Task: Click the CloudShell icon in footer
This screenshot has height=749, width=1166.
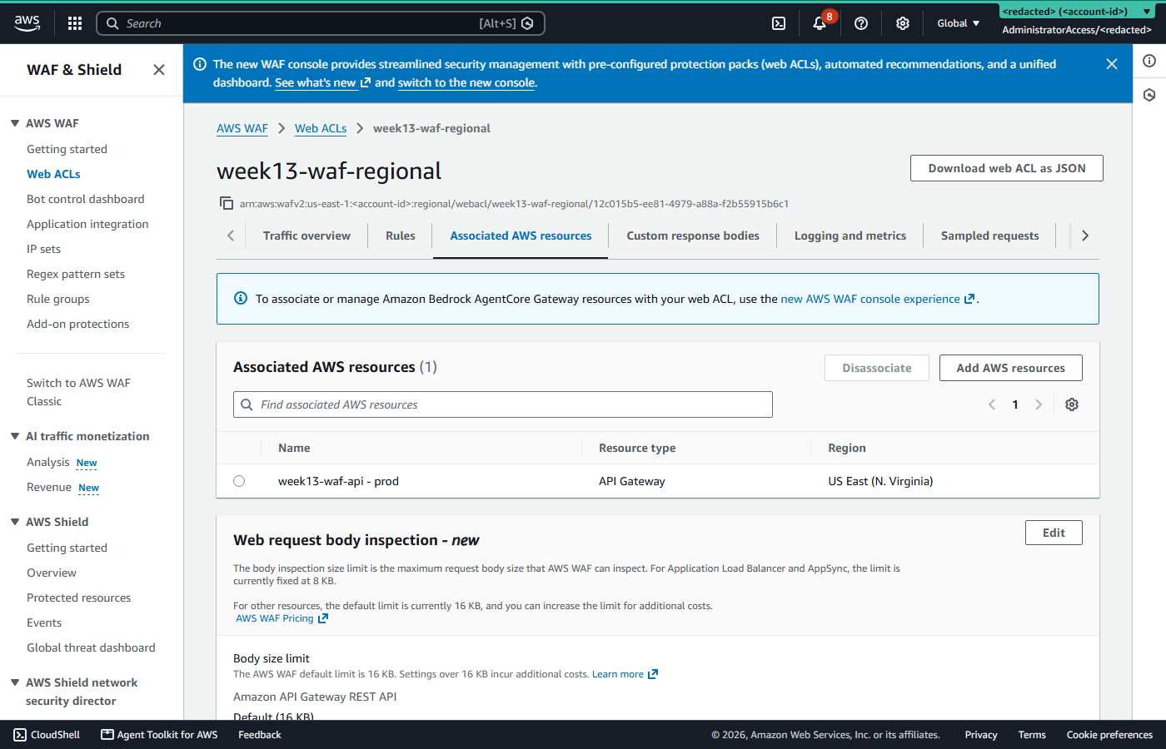Action: point(20,735)
